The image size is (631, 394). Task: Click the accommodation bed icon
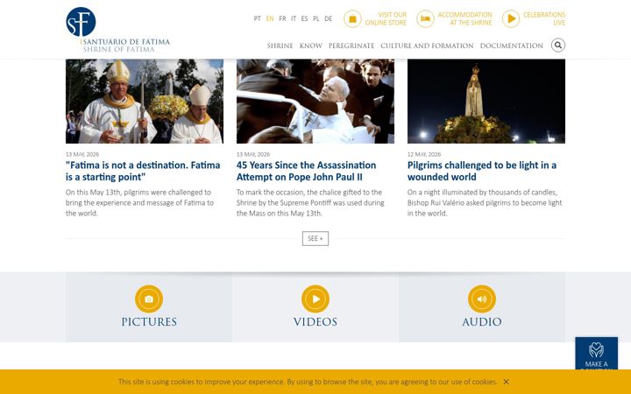click(425, 19)
